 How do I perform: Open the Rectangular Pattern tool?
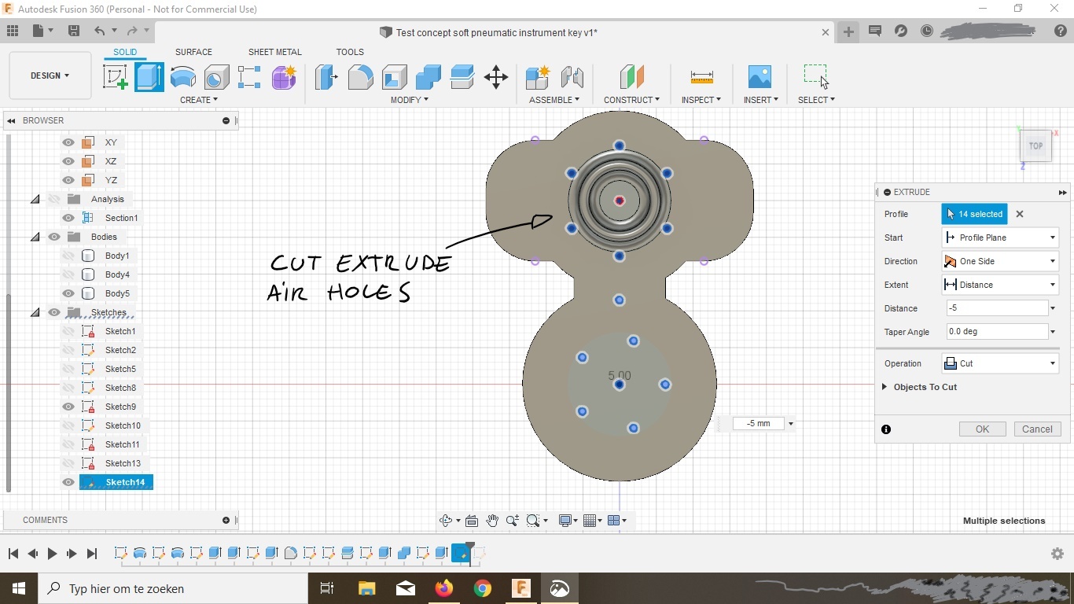[x=249, y=77]
